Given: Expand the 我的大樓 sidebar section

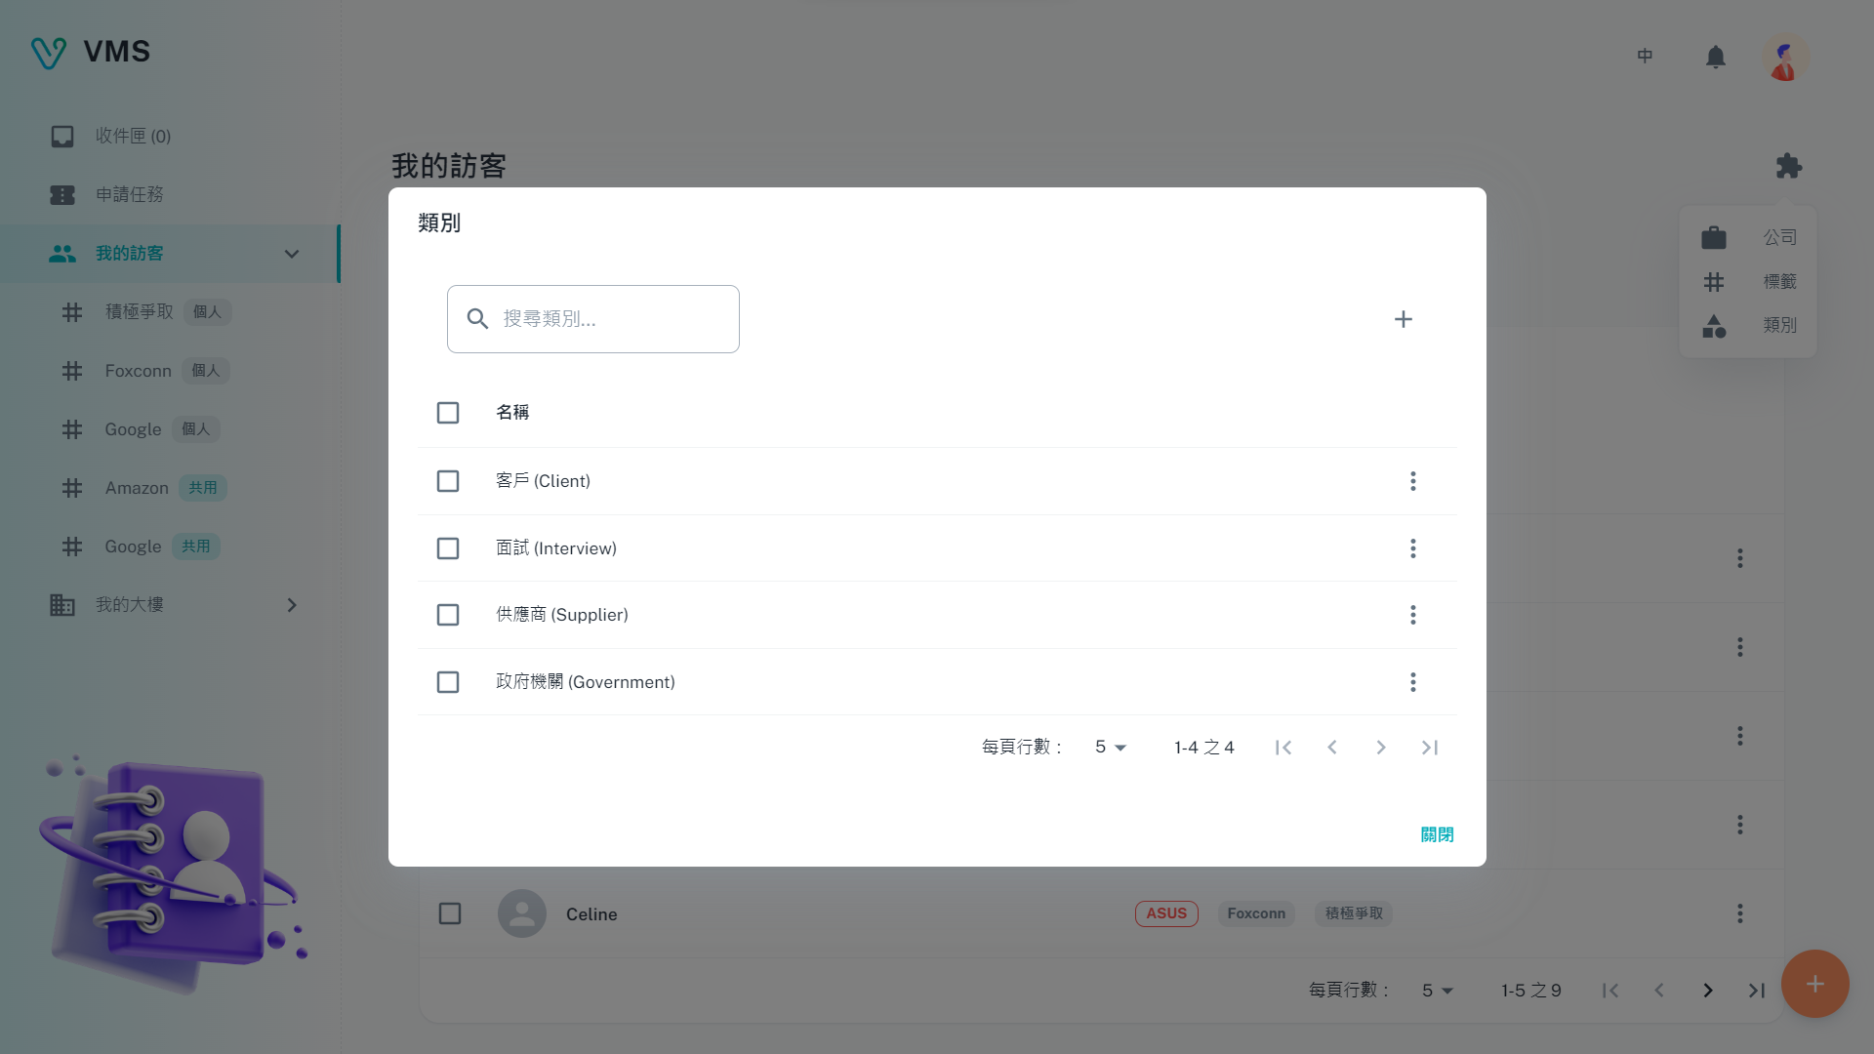Looking at the screenshot, I should coord(291,605).
